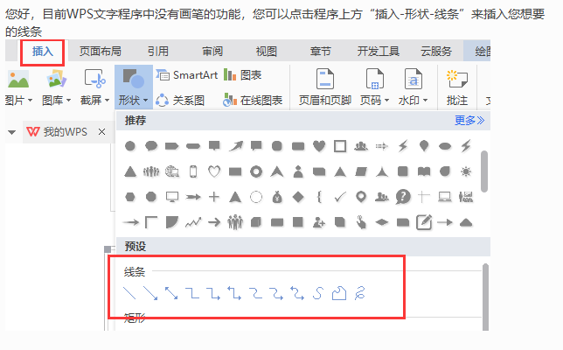Click the 水印 watermark icon
The image size is (563, 350).
pos(413,79)
